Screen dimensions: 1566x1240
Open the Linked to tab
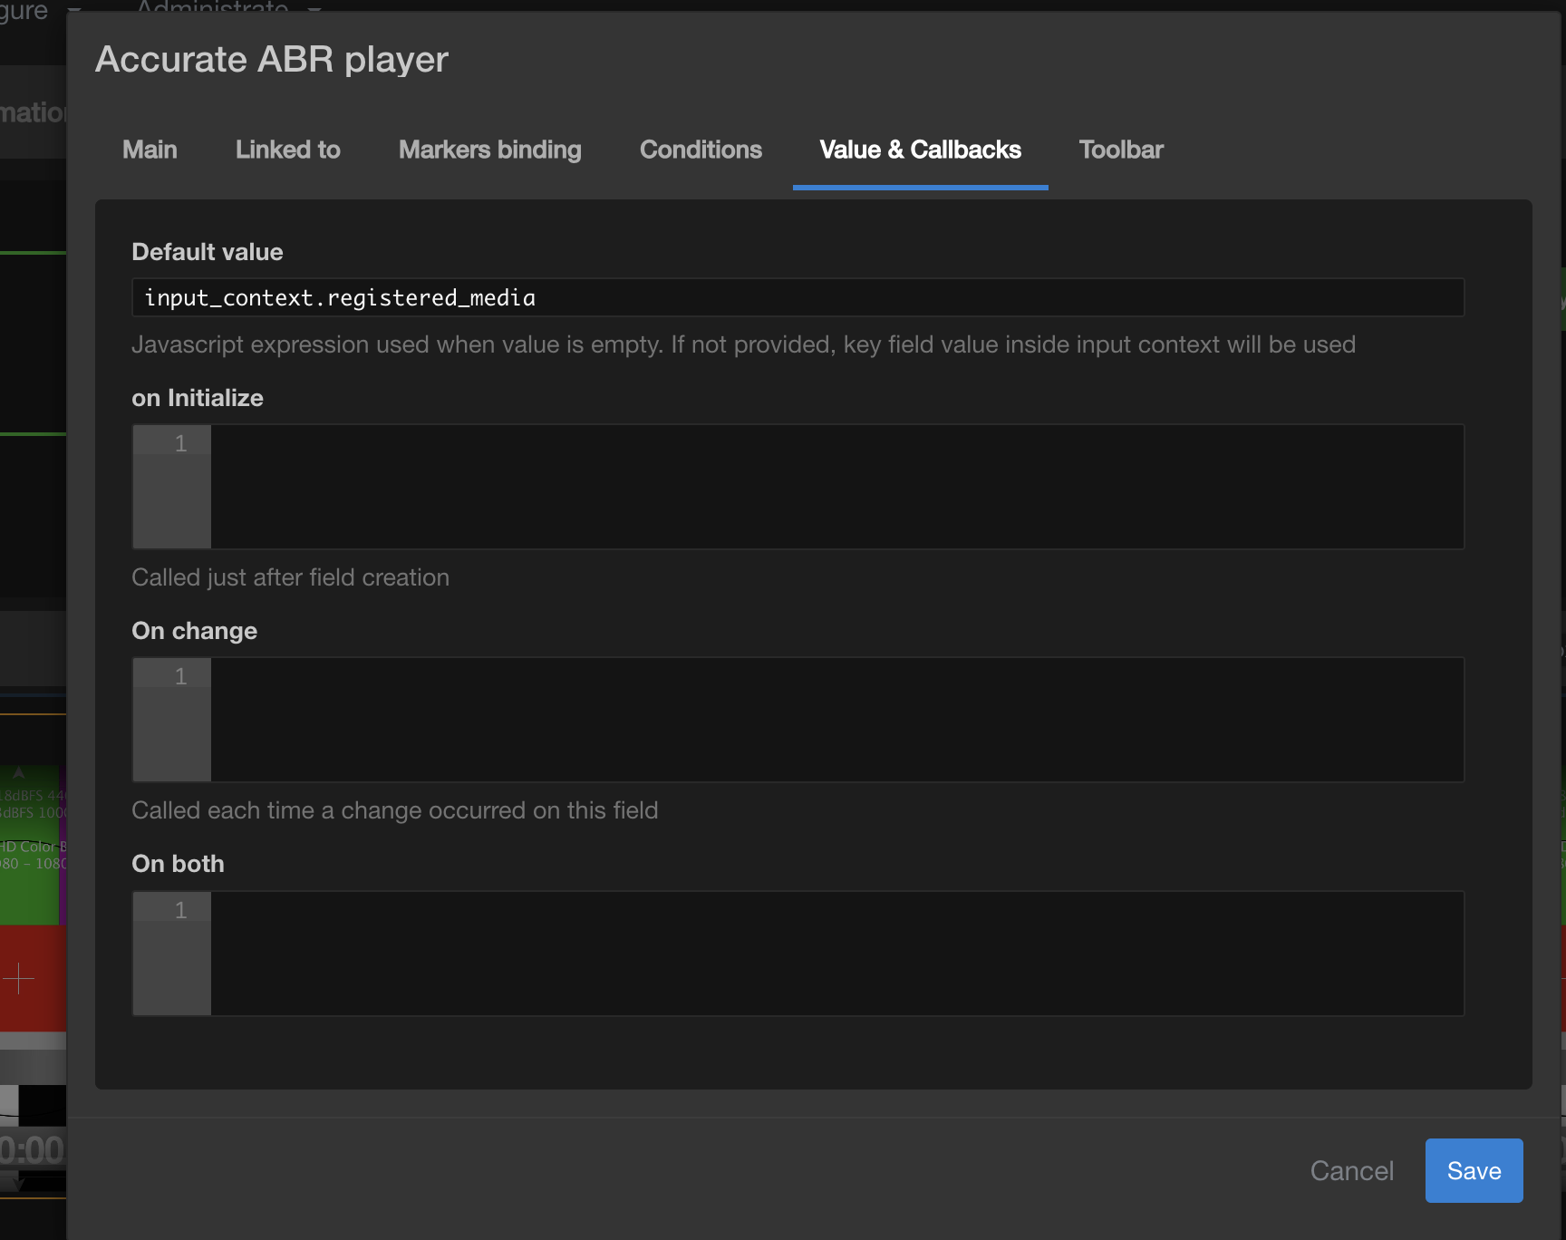(287, 150)
